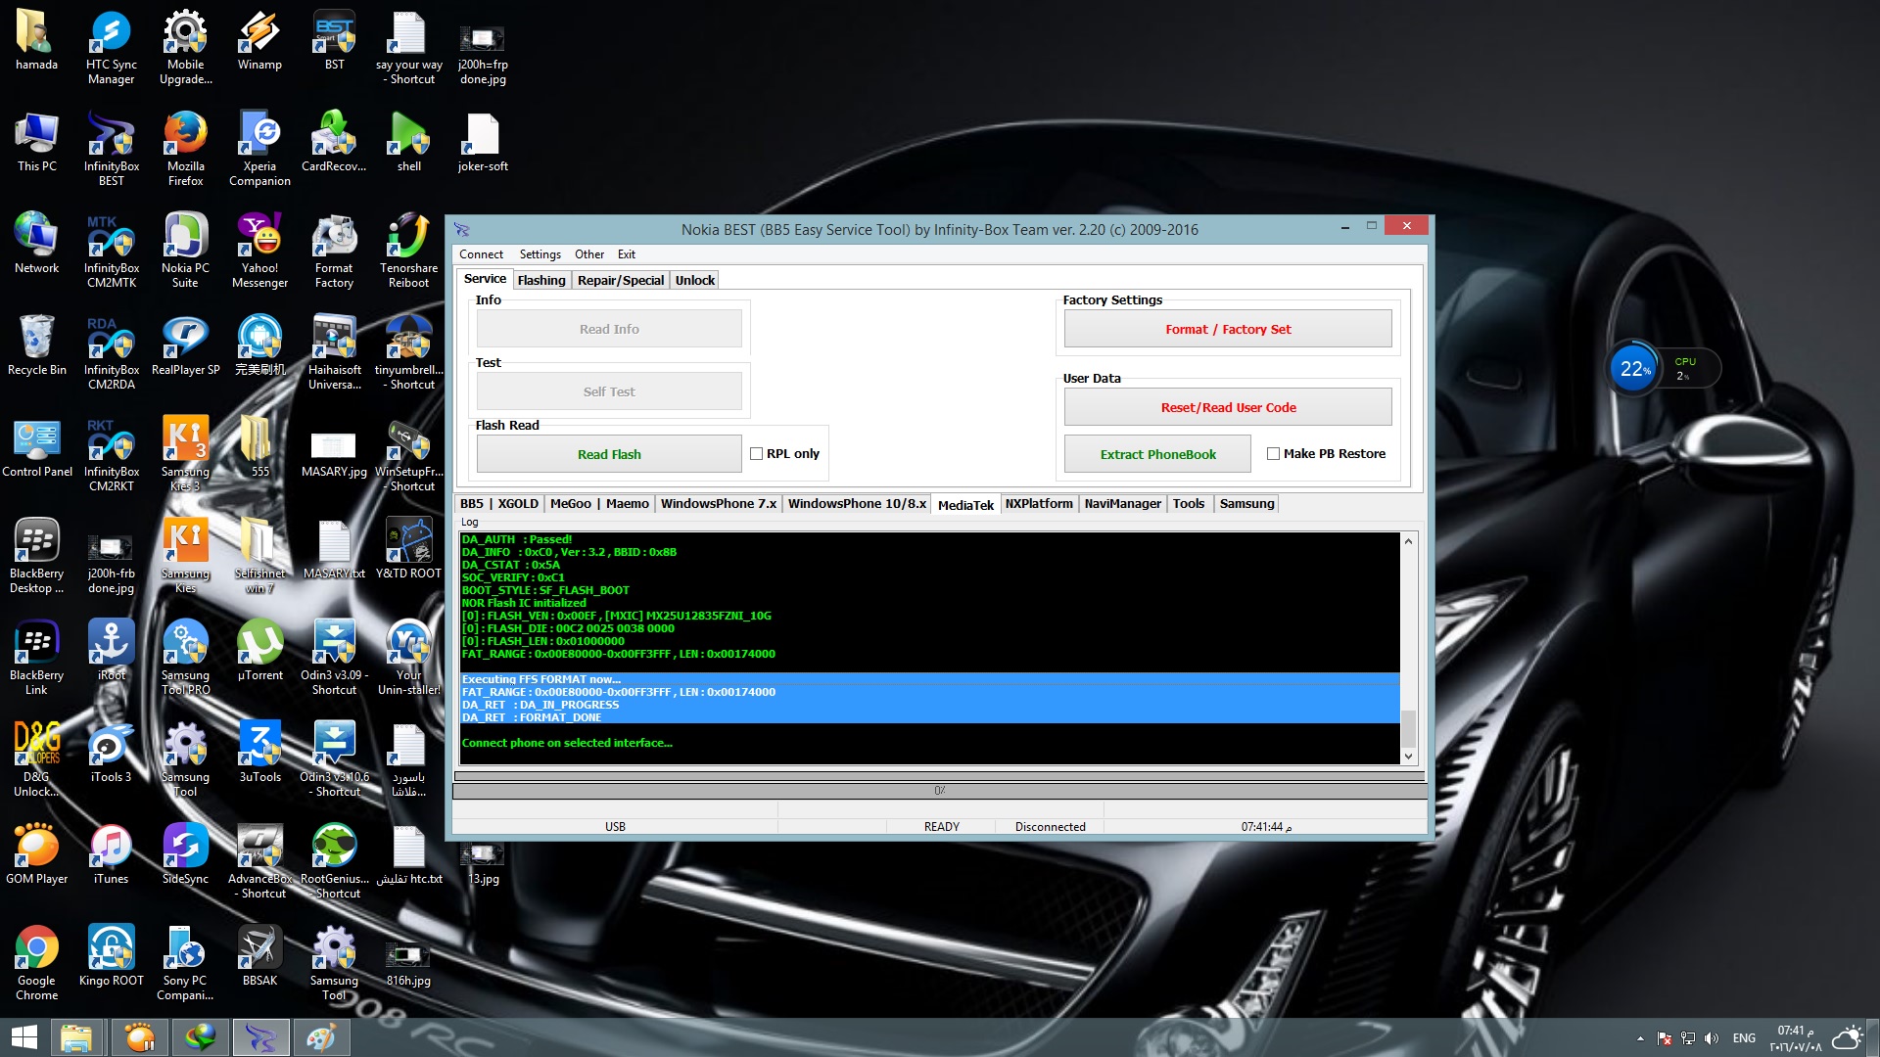
Task: Click the Format / Factory Set button
Action: (x=1228, y=329)
